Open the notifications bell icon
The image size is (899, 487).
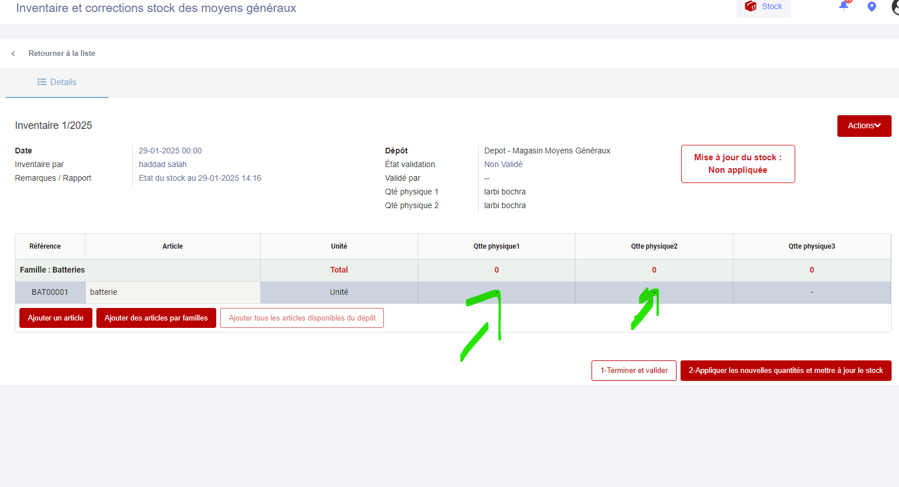[x=843, y=6]
